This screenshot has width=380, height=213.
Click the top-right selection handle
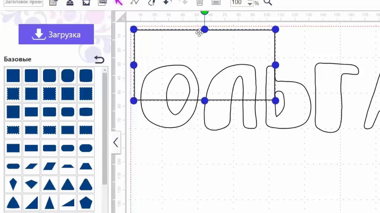(x=275, y=29)
